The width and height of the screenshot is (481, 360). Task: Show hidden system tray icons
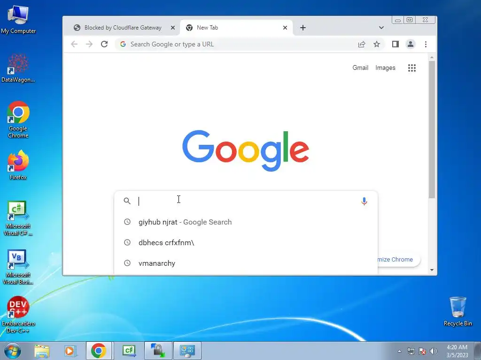tap(399, 351)
